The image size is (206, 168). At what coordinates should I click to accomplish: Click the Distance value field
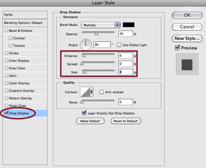126,56
